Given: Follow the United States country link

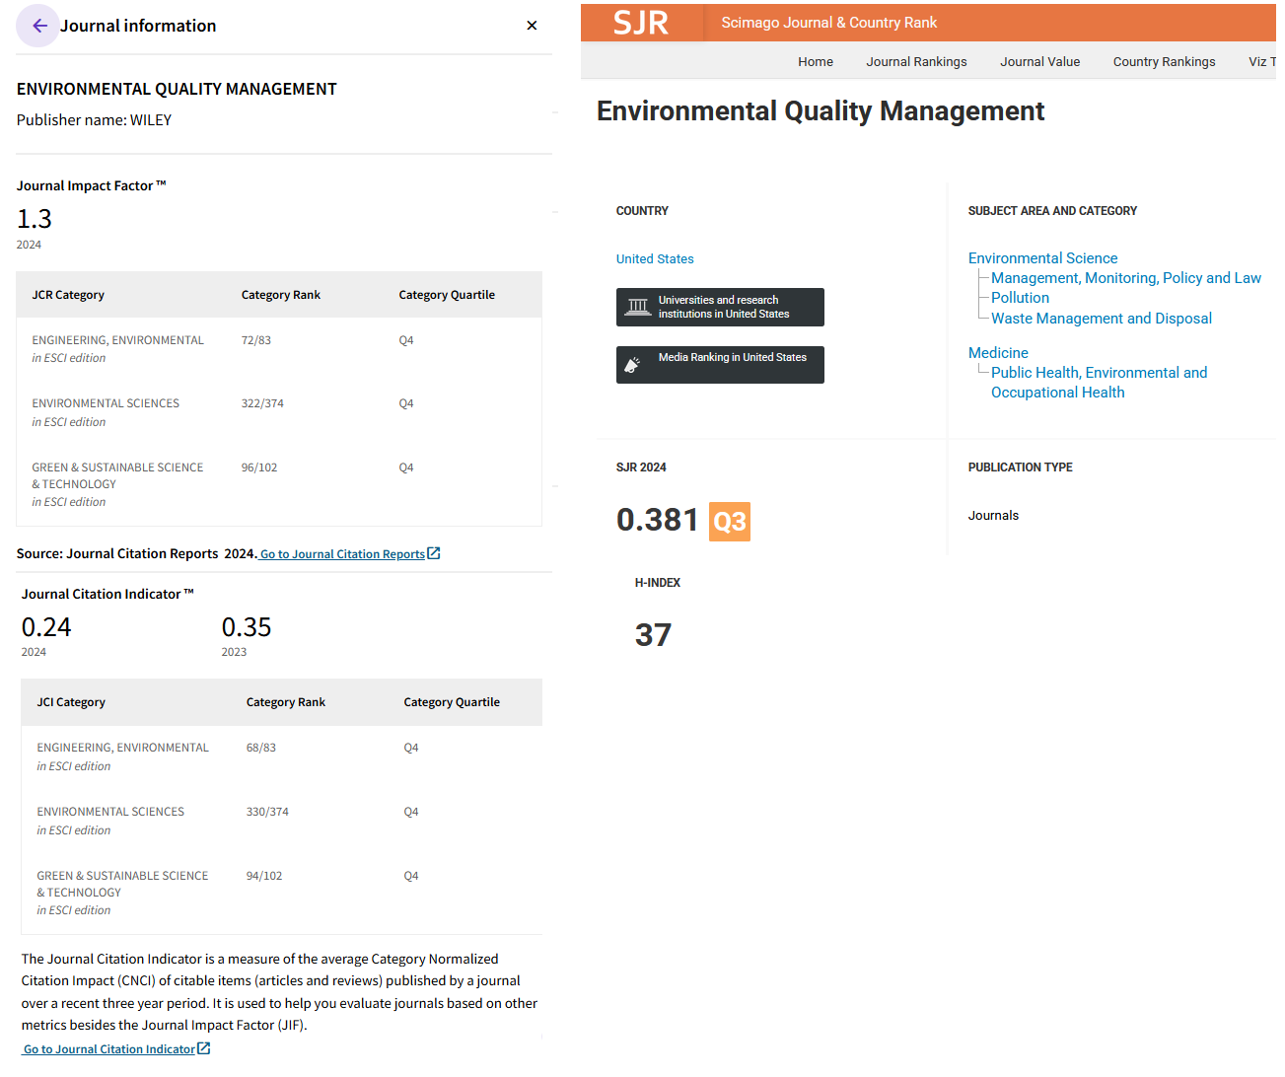Looking at the screenshot, I should (655, 259).
